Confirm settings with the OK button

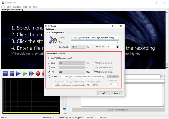[103, 93]
